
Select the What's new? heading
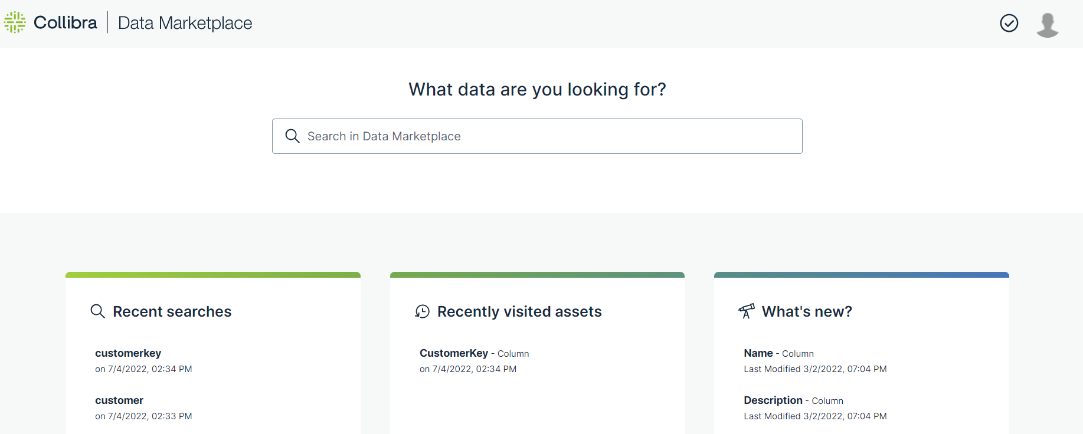tap(806, 311)
